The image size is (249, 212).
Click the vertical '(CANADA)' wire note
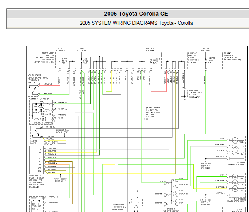[80, 95]
